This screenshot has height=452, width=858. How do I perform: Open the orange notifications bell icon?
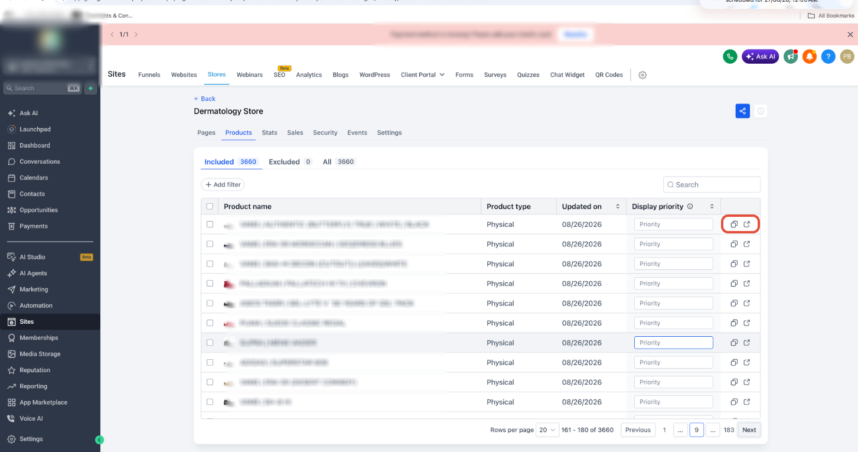click(810, 57)
